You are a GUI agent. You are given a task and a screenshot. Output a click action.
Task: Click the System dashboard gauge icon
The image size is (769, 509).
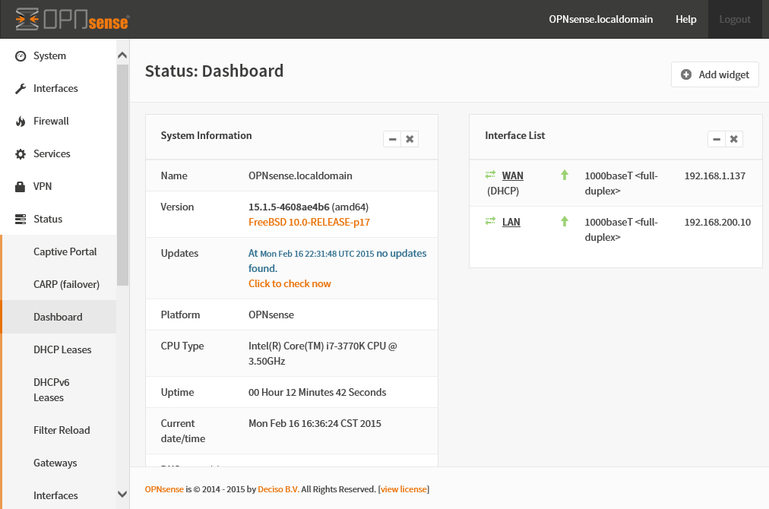[x=21, y=56]
